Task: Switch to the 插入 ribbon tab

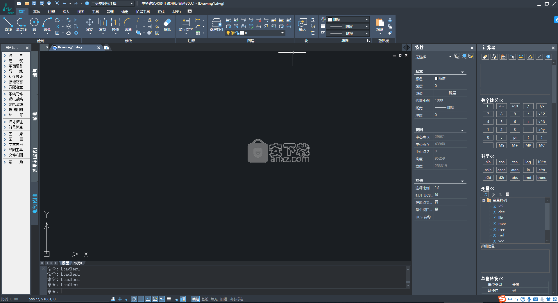Action: click(x=66, y=12)
